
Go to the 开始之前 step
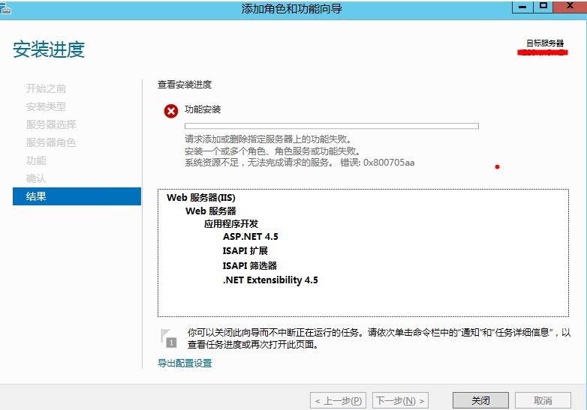(46, 88)
